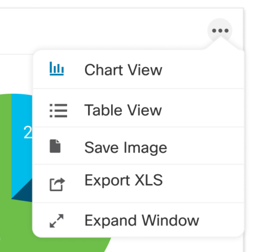Click the list icon beside Table View

58,110
